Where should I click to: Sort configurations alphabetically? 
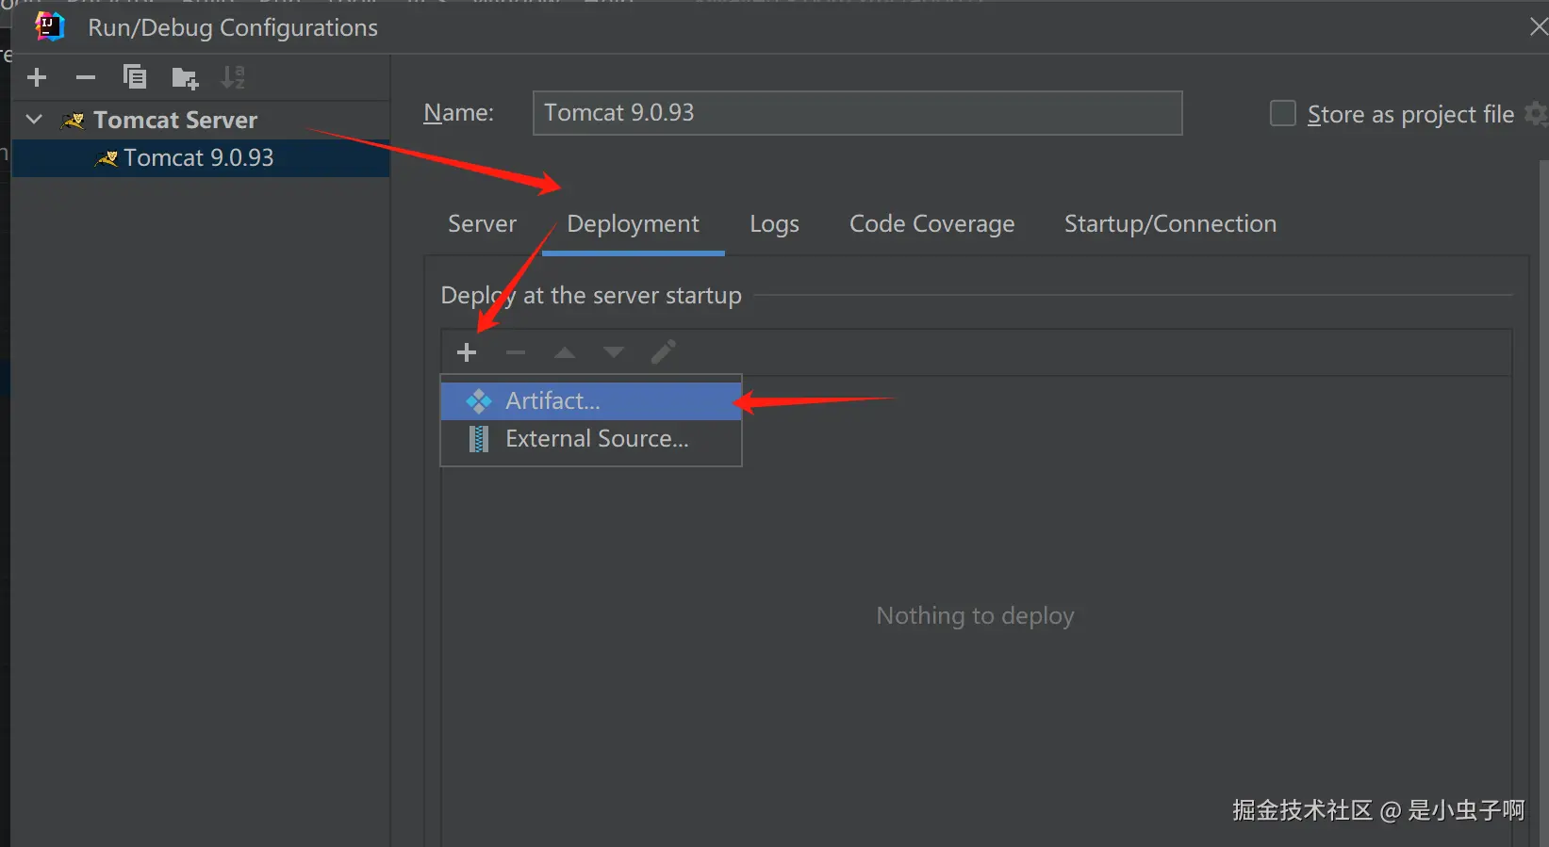pyautogui.click(x=233, y=77)
